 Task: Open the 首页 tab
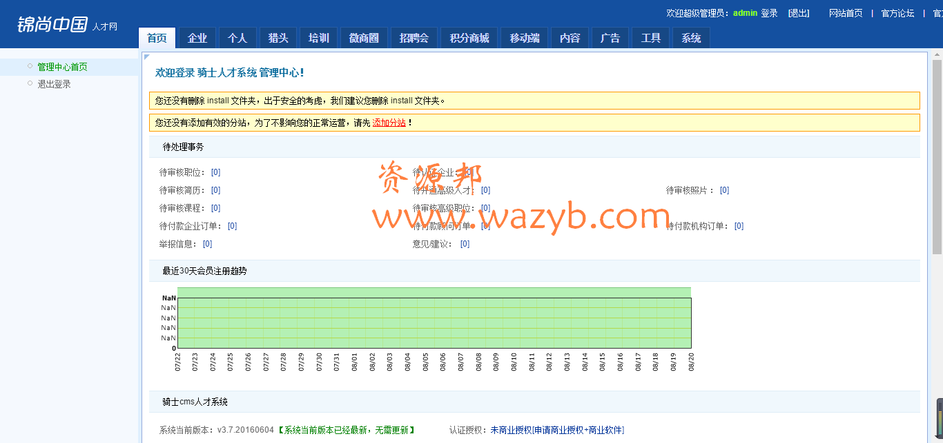[157, 38]
